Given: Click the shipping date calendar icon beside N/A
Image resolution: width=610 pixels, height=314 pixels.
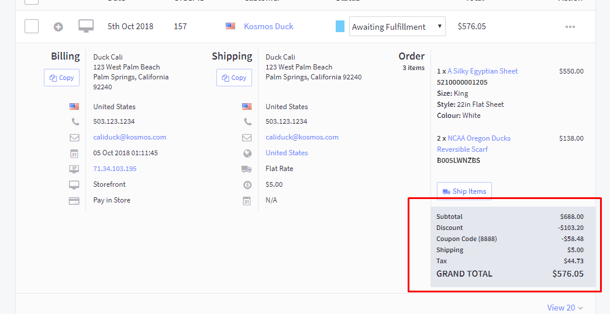Looking at the screenshot, I should [x=247, y=201].
